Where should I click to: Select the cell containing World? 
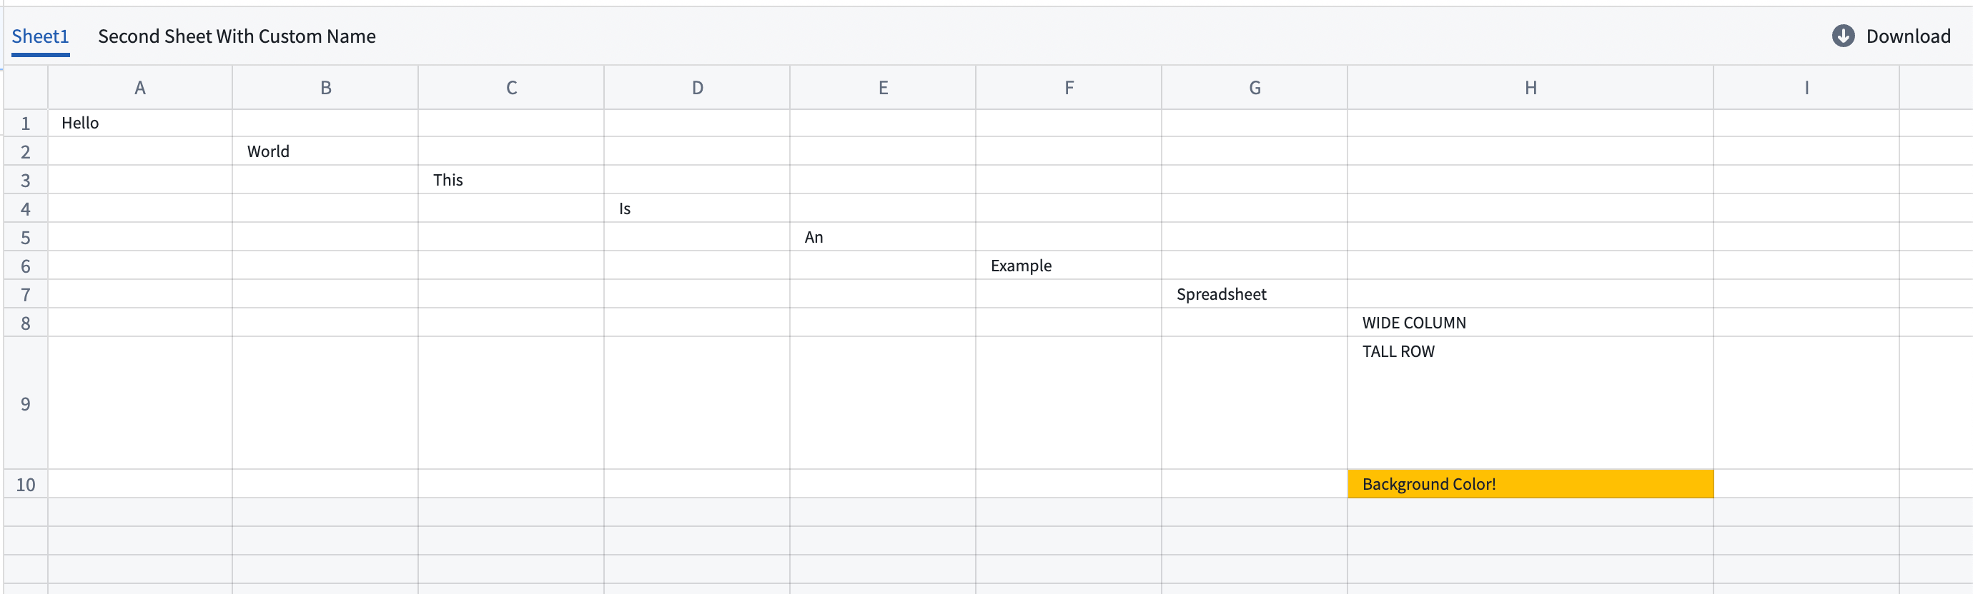point(325,151)
